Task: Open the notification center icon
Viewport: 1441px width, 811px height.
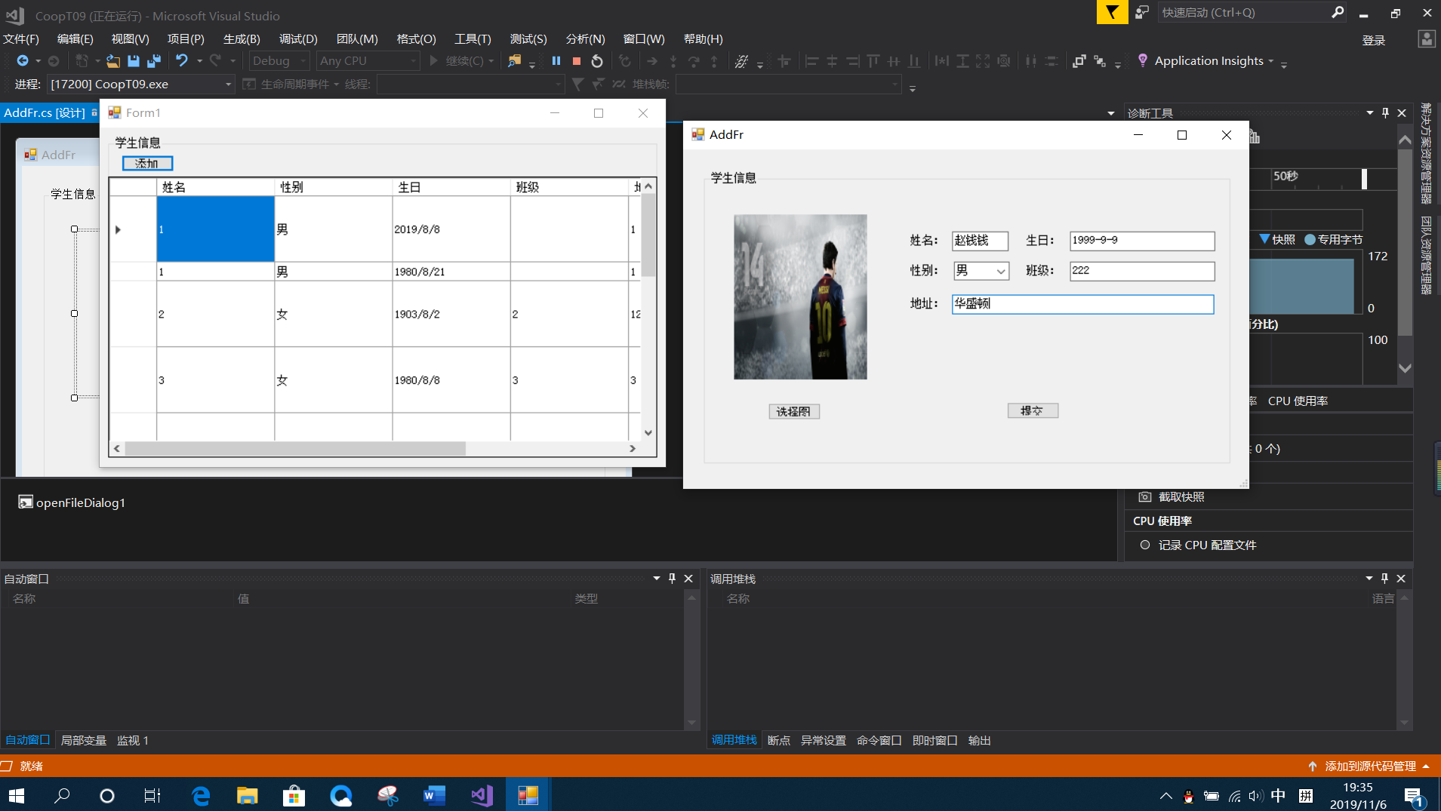Action: (x=1414, y=796)
